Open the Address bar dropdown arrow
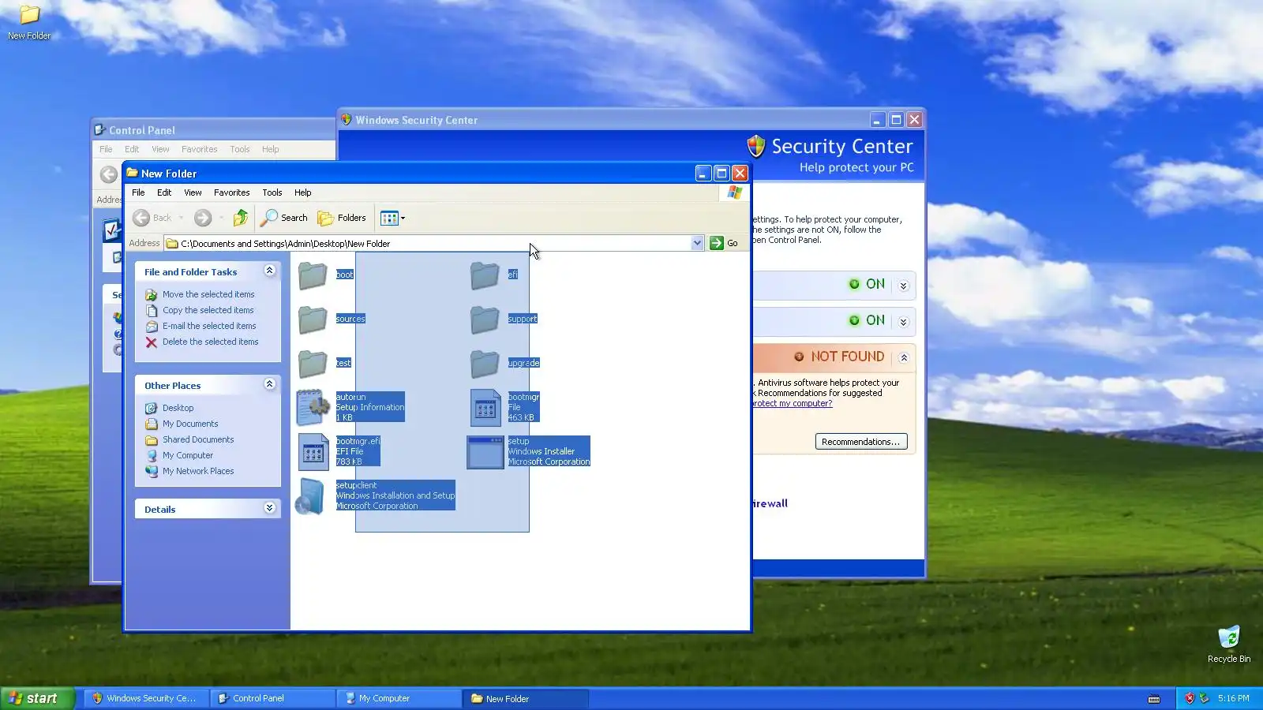 click(697, 243)
